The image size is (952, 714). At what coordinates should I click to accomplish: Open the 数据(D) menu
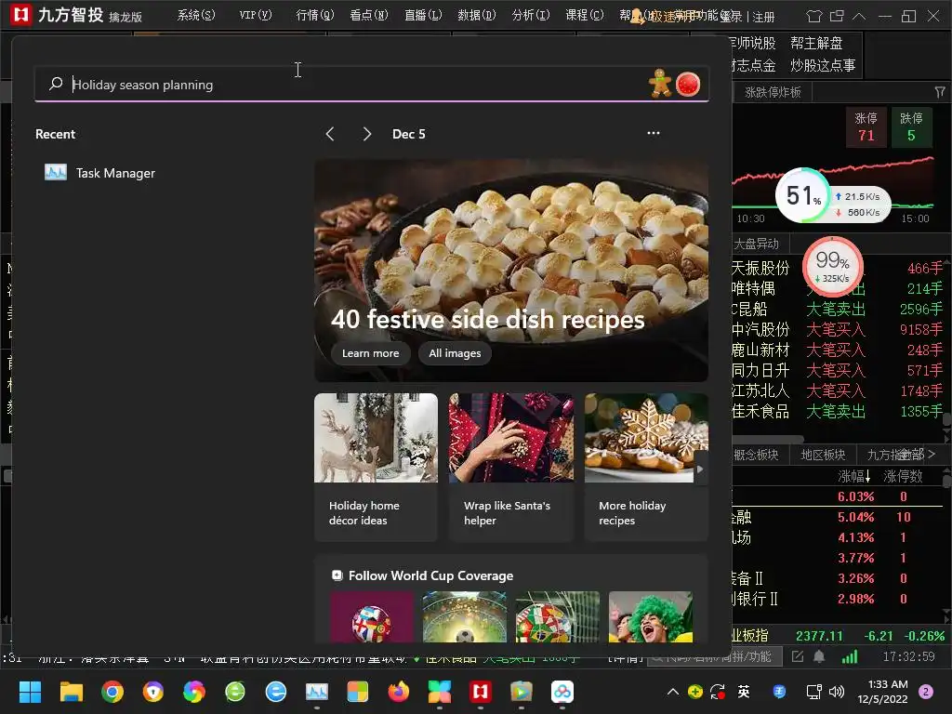pos(477,15)
